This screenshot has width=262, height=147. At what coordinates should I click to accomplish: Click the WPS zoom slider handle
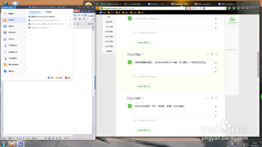point(82,138)
